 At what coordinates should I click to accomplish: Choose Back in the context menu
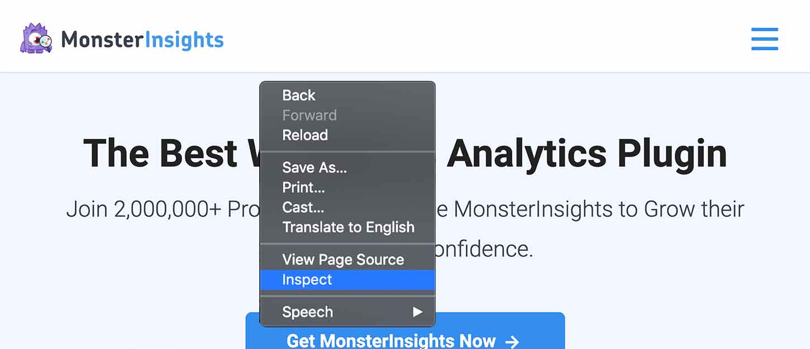299,95
